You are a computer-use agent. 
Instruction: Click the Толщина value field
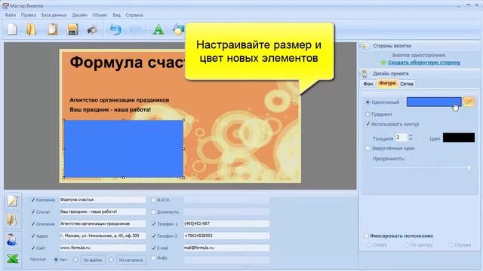point(401,137)
